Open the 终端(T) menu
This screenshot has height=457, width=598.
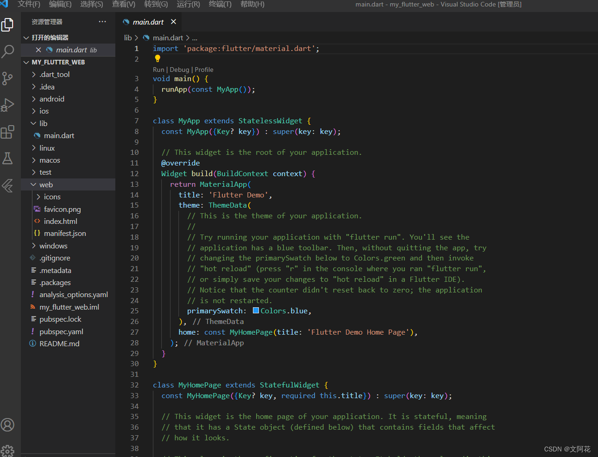click(x=220, y=4)
